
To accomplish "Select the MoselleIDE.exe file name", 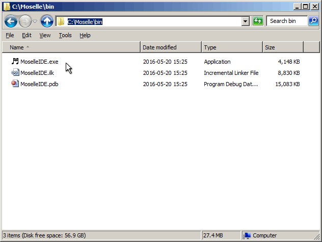I will [39, 62].
